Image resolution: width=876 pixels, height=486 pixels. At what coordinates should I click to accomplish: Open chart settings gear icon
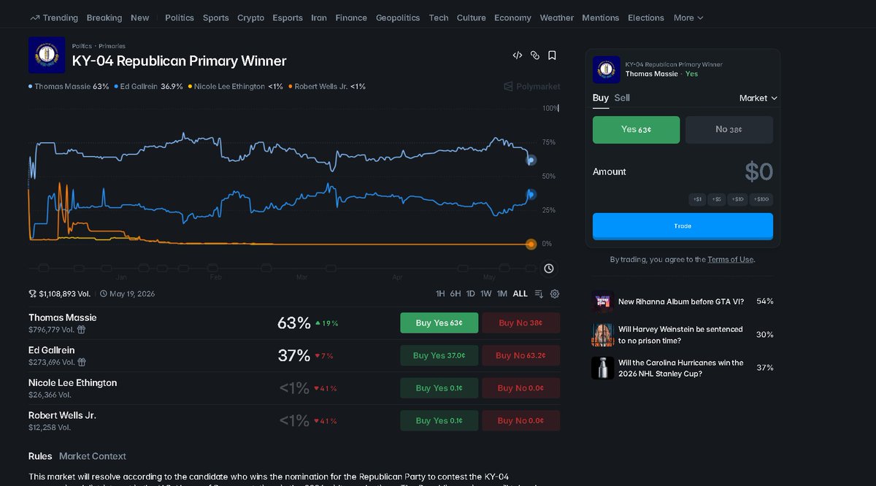coord(555,293)
